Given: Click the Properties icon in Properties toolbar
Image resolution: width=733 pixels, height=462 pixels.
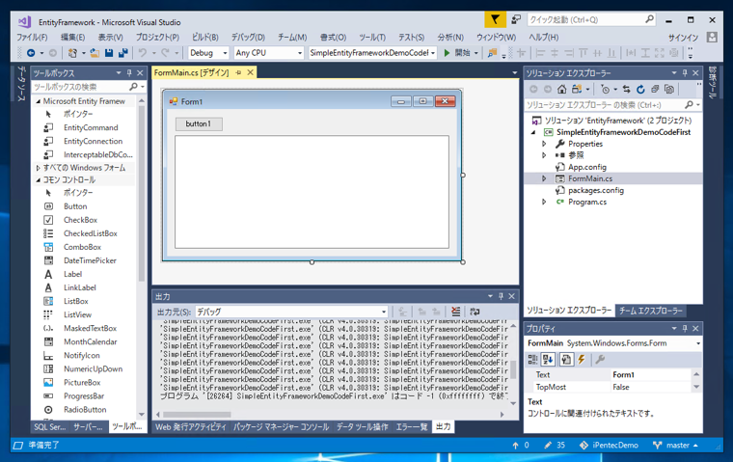Looking at the screenshot, I should [x=566, y=359].
